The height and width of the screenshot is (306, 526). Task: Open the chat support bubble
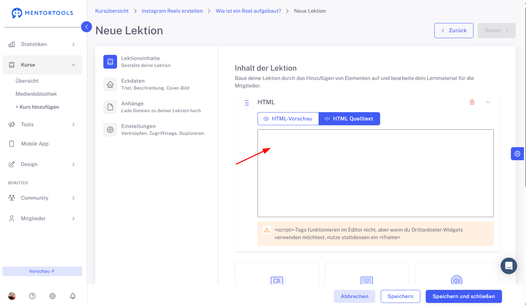point(509,266)
